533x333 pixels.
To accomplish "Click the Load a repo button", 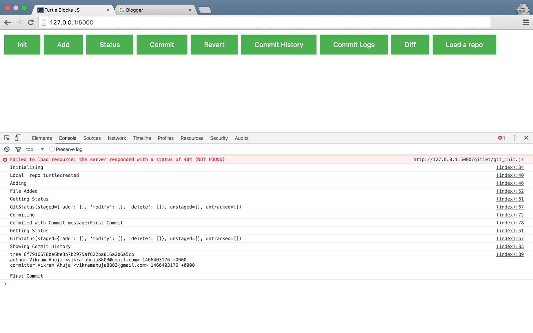I will pos(464,45).
